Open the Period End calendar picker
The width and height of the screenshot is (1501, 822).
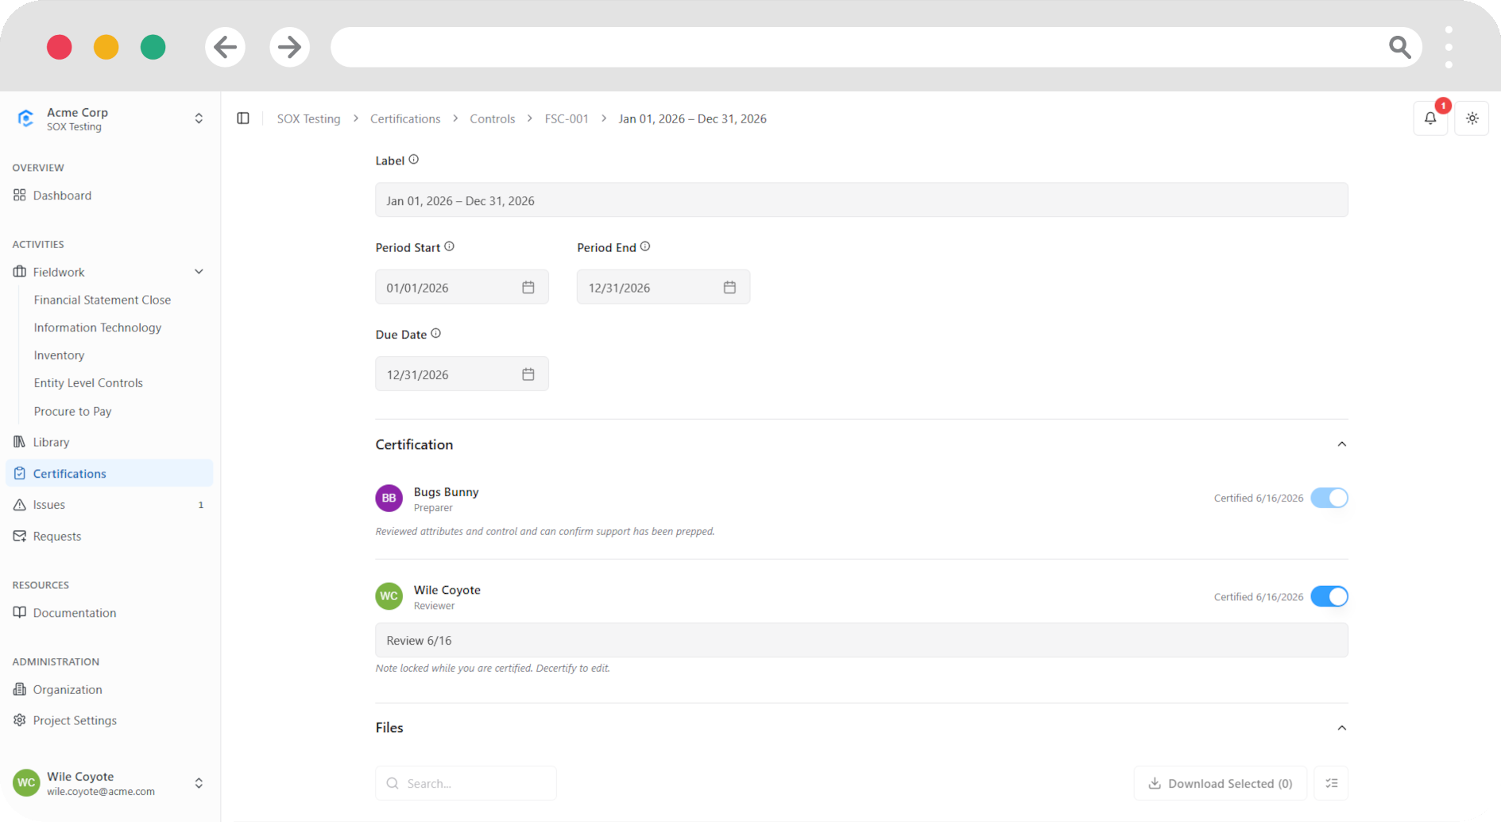(x=729, y=287)
